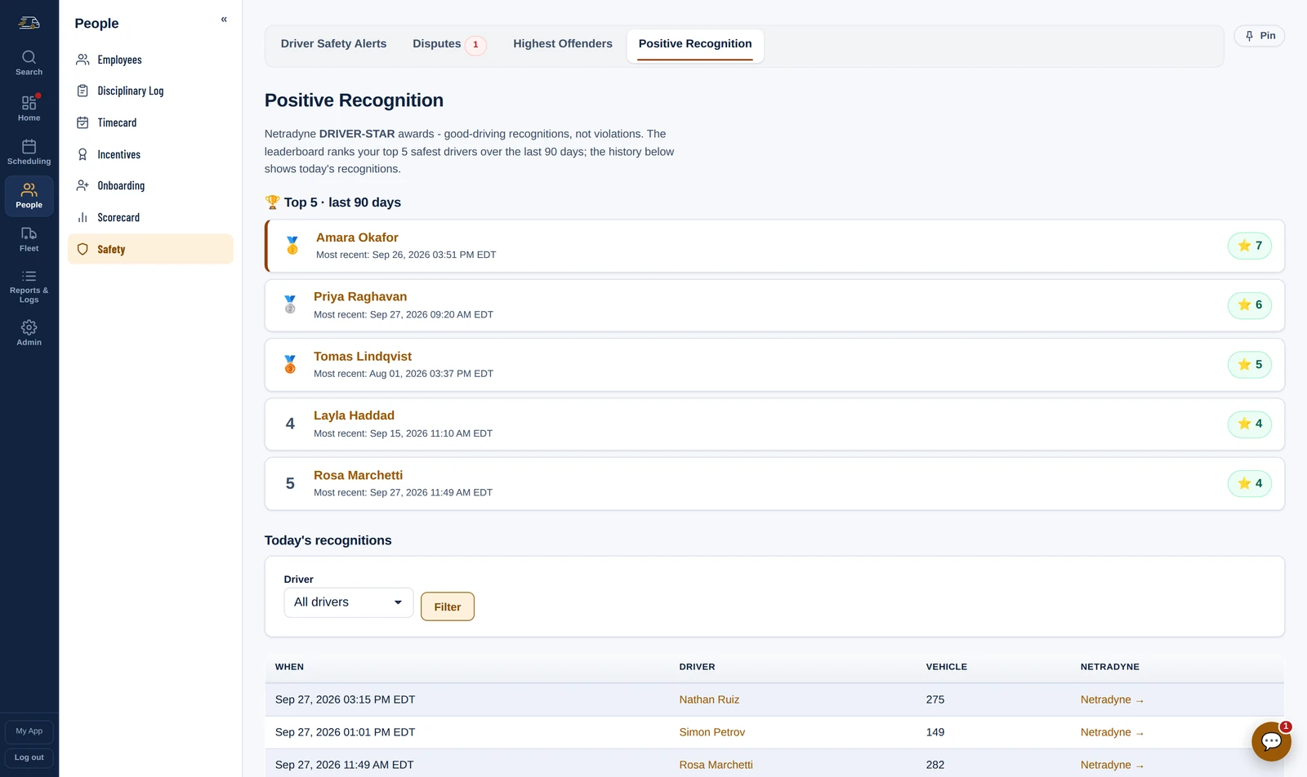Click the Log out button
The height and width of the screenshot is (777, 1307).
click(x=29, y=757)
